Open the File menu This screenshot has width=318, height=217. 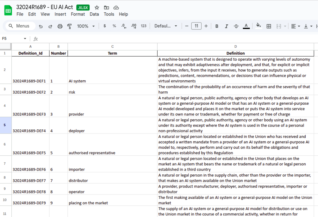(x=20, y=14)
